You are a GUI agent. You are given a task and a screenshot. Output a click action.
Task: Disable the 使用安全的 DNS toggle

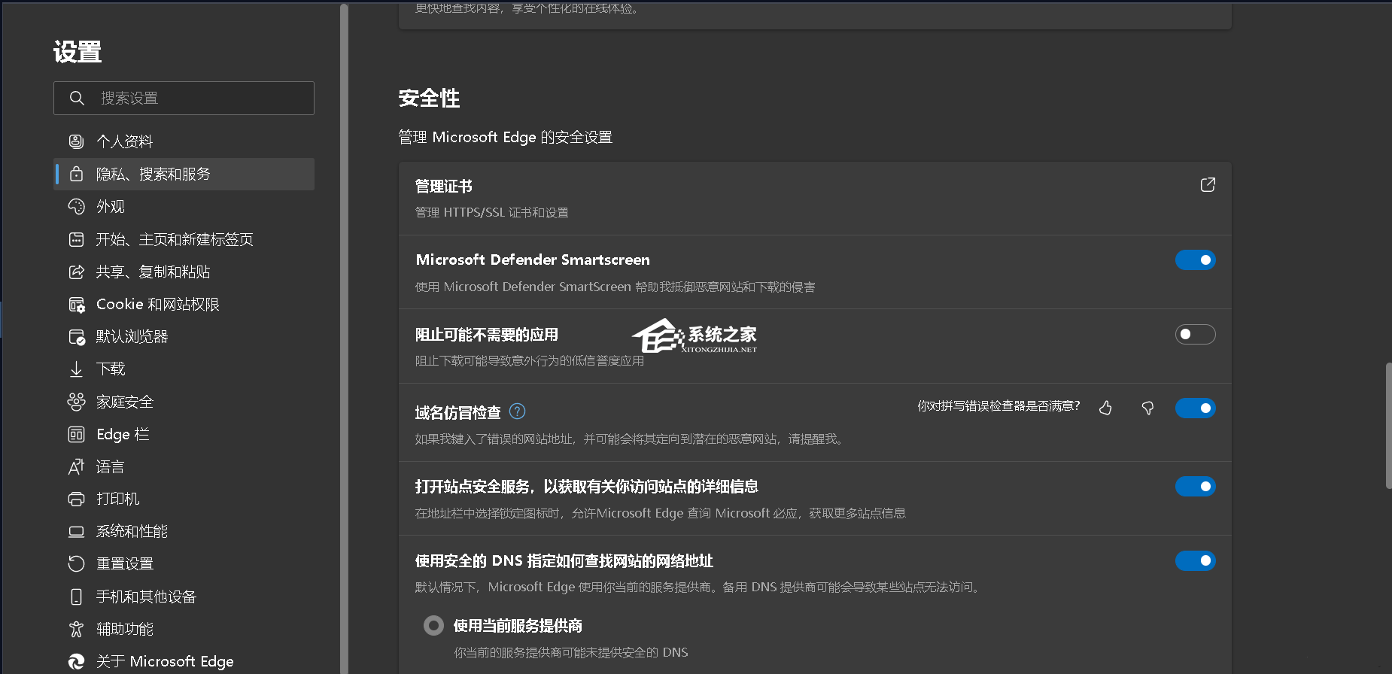click(1195, 560)
